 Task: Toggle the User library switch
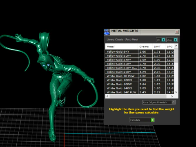tap(172, 40)
